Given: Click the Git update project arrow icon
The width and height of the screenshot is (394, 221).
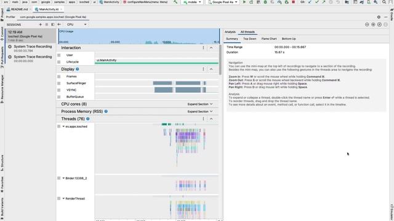Looking at the screenshot, I should point(310,2).
